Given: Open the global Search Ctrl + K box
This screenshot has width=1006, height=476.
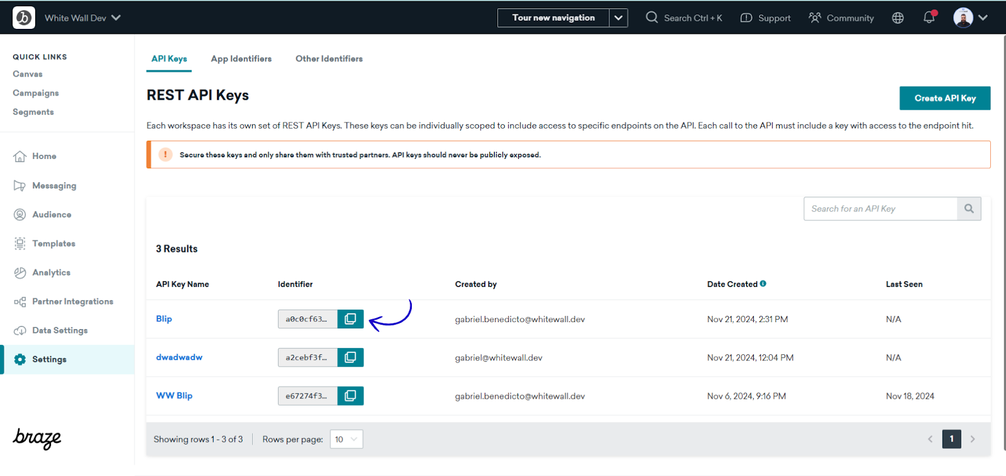Looking at the screenshot, I should coord(684,18).
